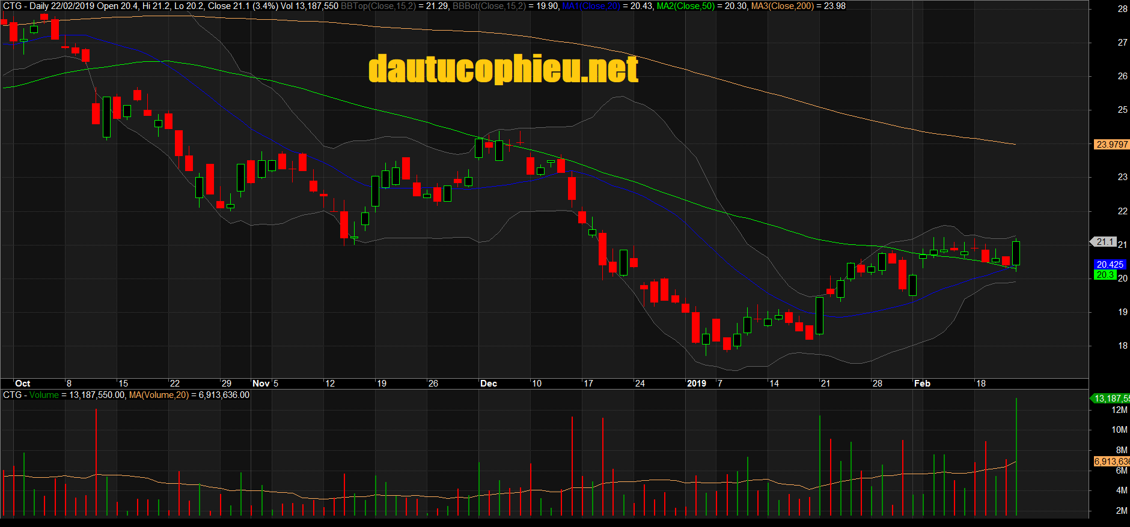Click the last green candlestick on the chart
1130x527 pixels.
(1016, 253)
